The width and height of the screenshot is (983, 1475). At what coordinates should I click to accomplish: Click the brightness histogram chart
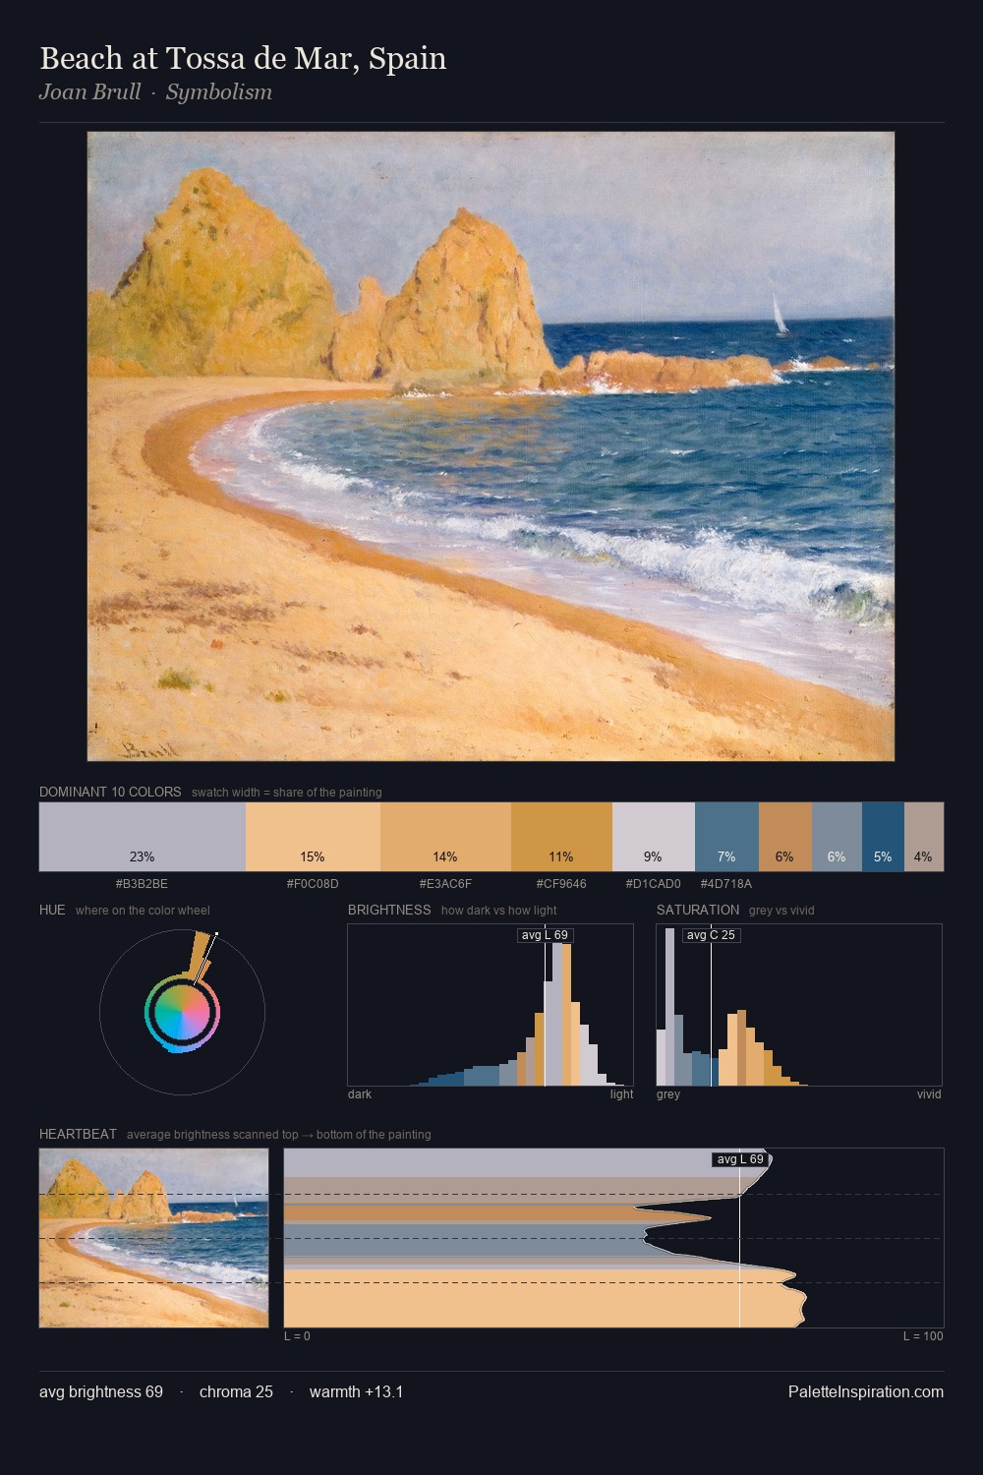click(491, 1005)
